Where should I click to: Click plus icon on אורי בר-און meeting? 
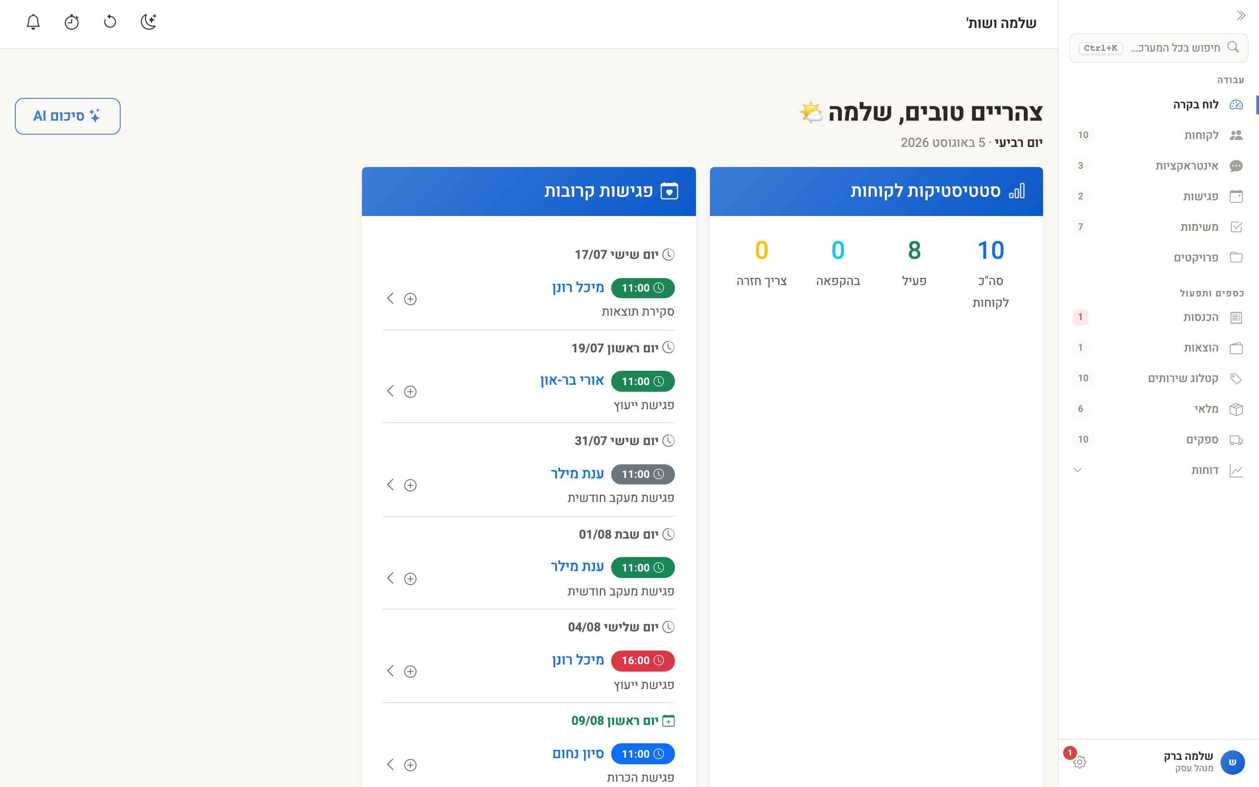[x=410, y=391]
